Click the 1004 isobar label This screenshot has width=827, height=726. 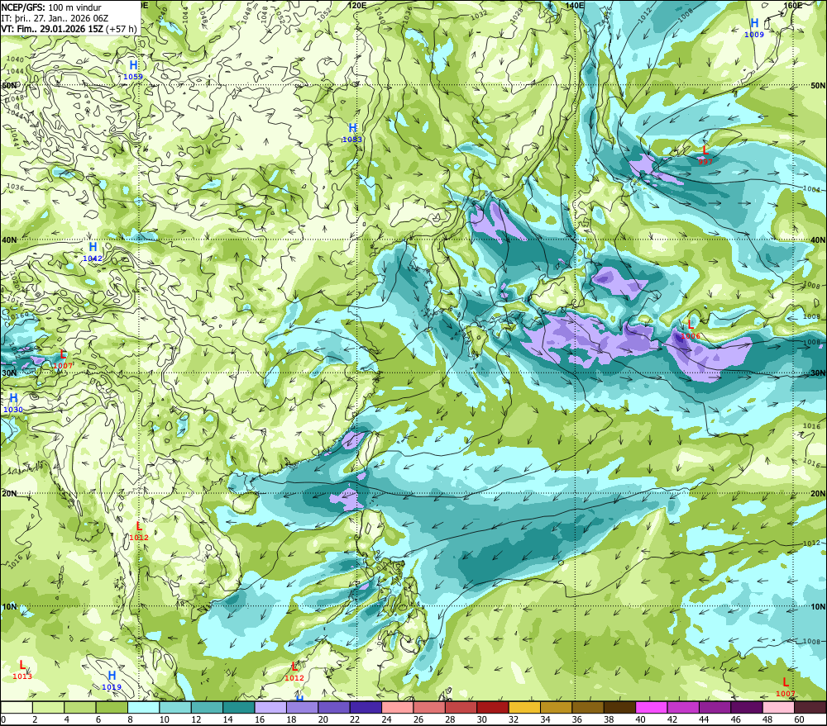coord(812,189)
